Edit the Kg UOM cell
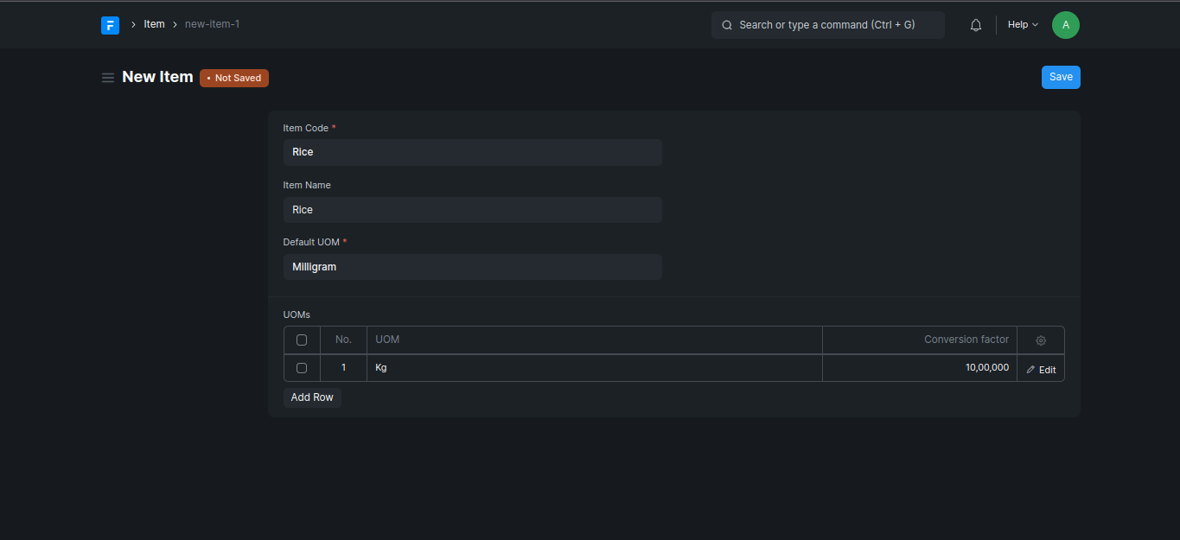This screenshot has height=540, width=1180. click(x=594, y=368)
